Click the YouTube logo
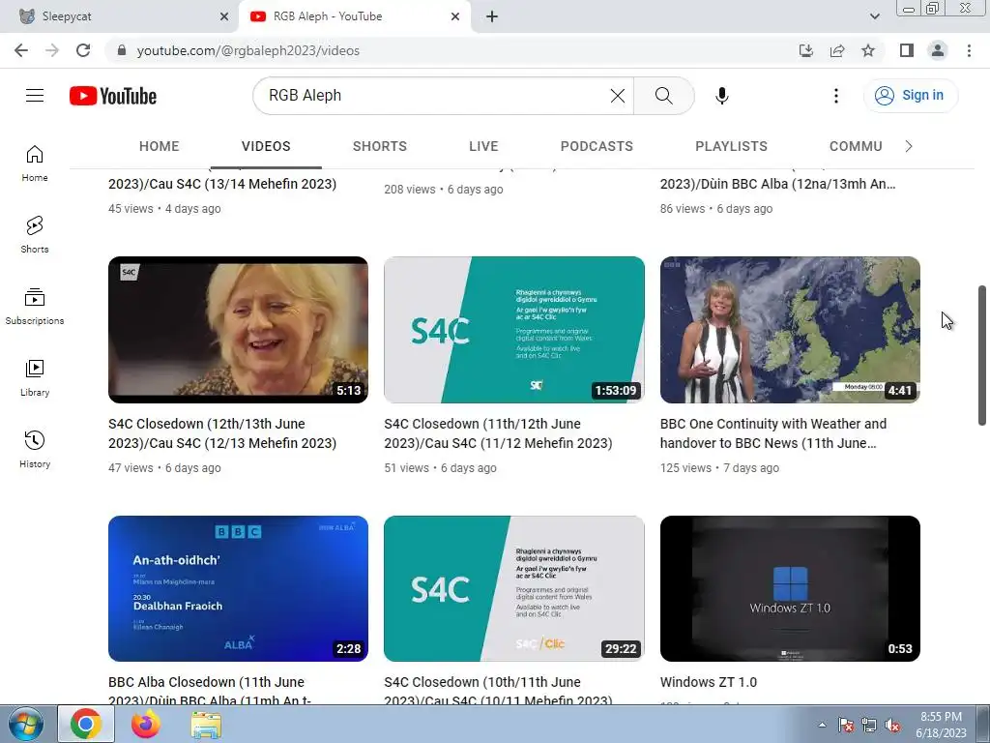Viewport: 990px width, 743px height. click(113, 96)
